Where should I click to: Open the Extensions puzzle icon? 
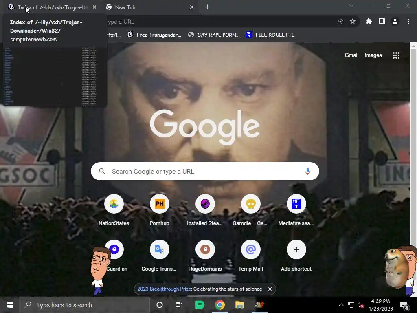pos(369,22)
